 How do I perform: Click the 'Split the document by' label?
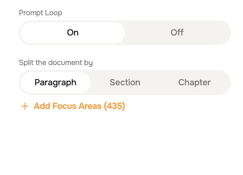pos(56,63)
